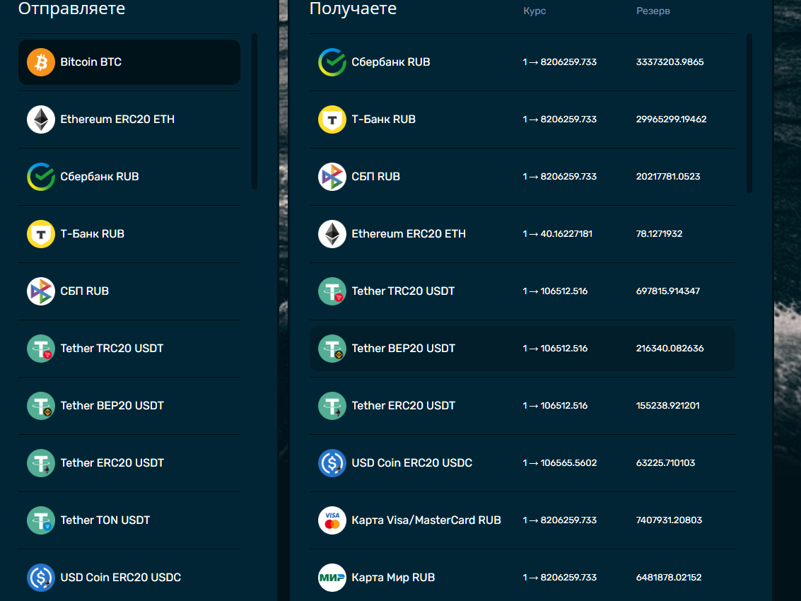801x601 pixels.
Task: Choose USD Coin ERC20 USDC to send
Action: 120,578
